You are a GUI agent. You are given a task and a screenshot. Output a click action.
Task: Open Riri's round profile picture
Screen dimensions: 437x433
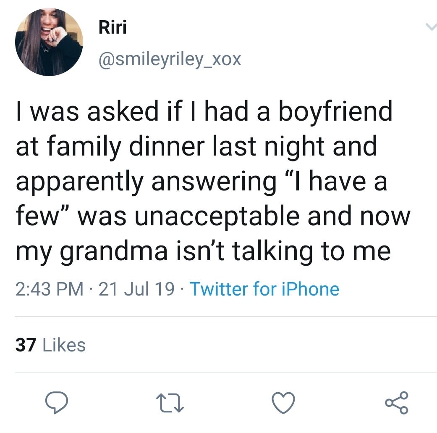tap(49, 42)
